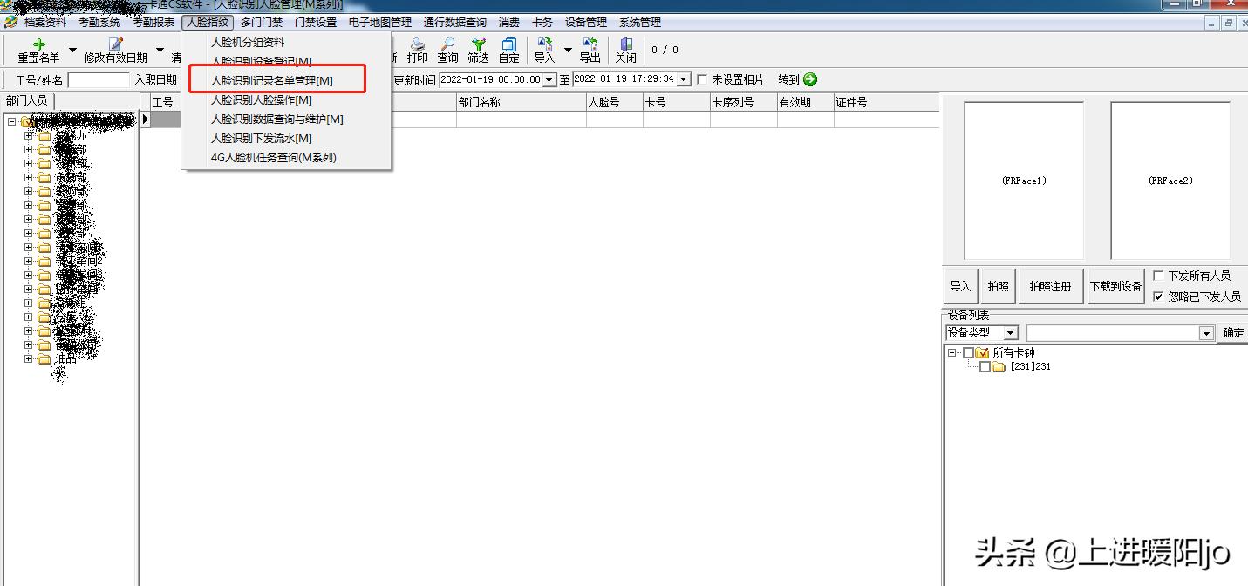Collapse the root department node
Image resolution: width=1248 pixels, height=586 pixels.
click(x=11, y=122)
